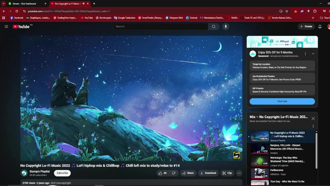The width and height of the screenshot is (330, 186).
Task: Open the IPRoyal ad options menu
Action: point(305,54)
